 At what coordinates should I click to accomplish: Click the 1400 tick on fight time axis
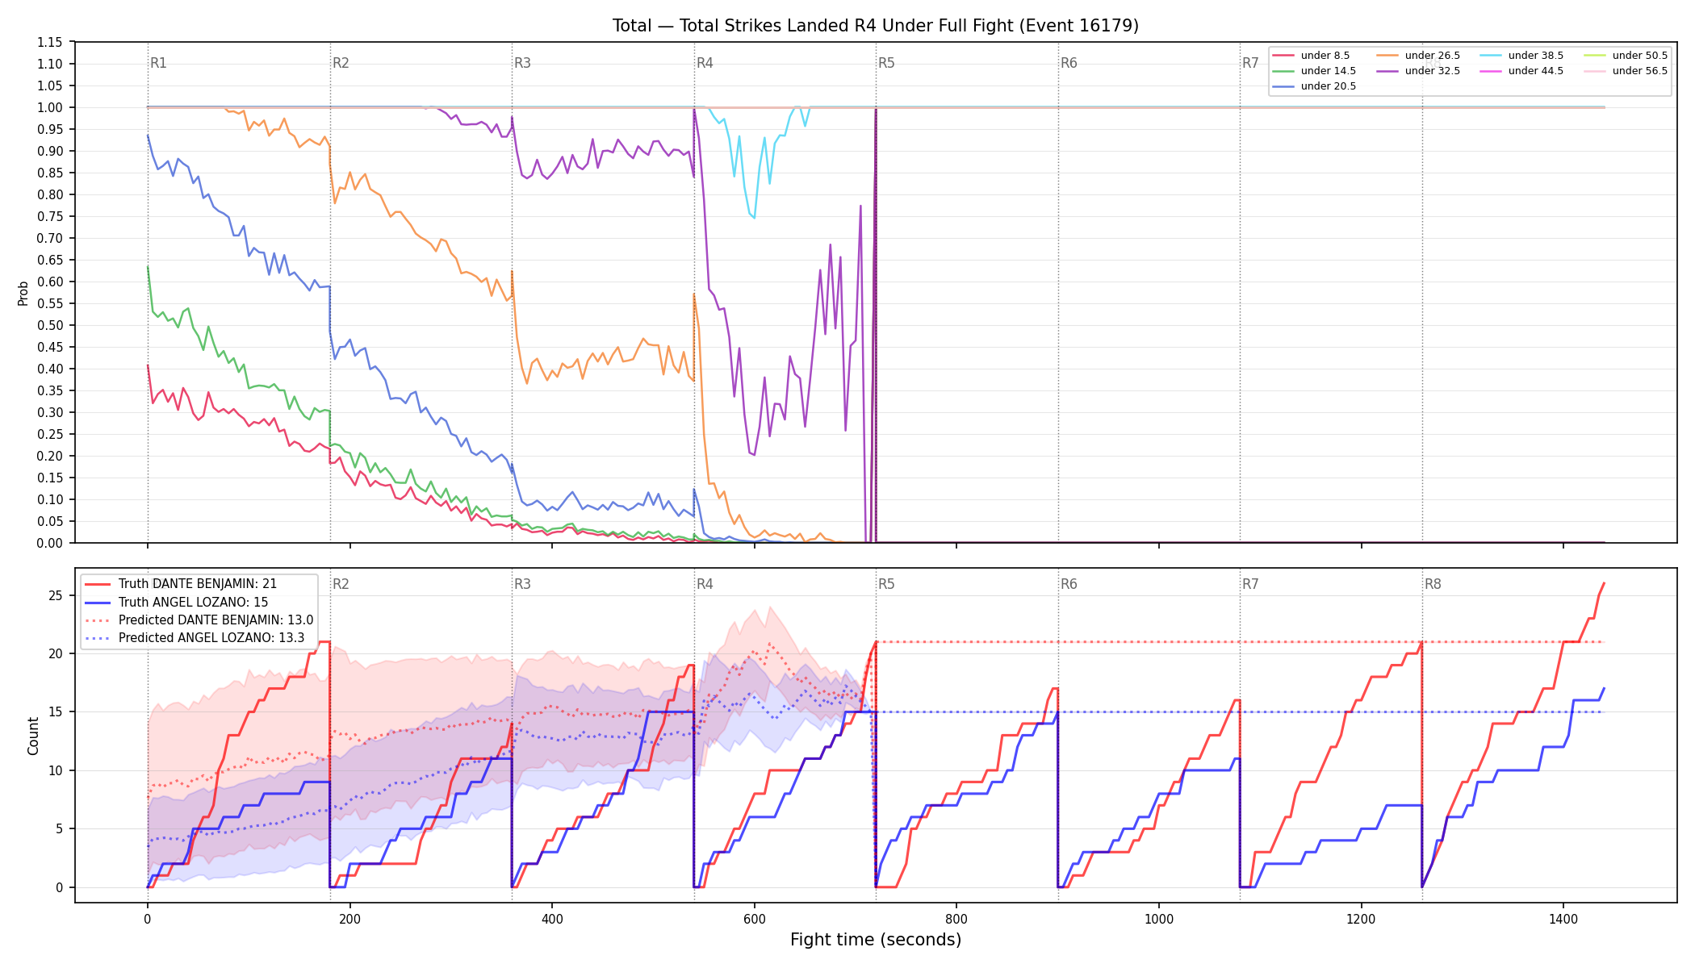(1563, 918)
